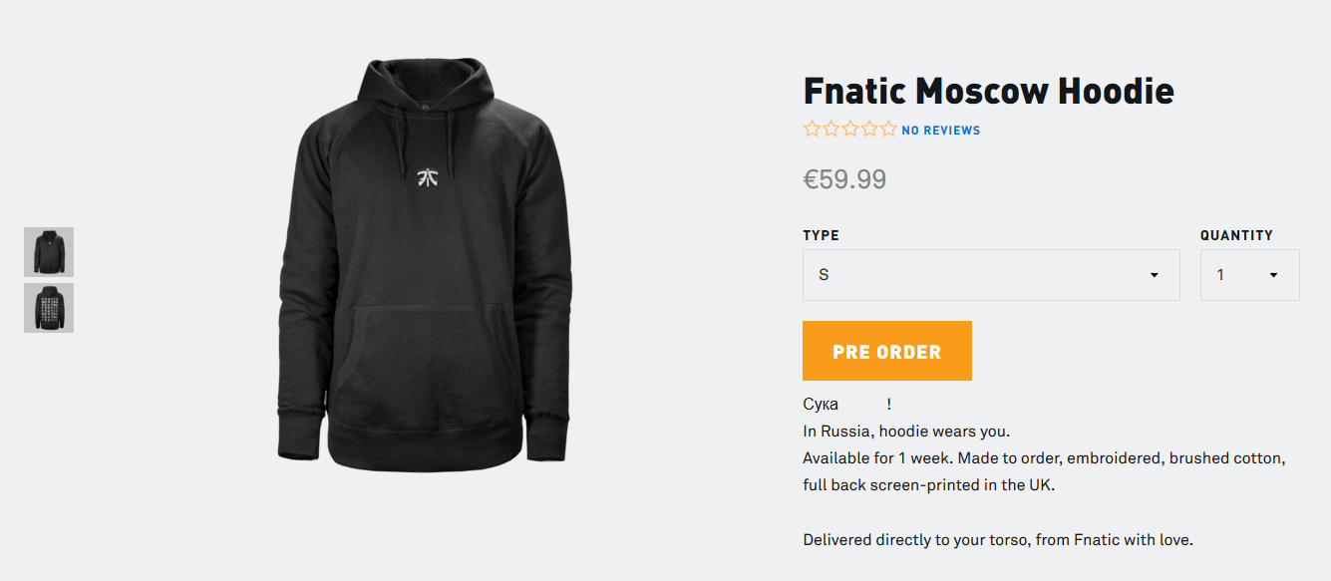The height and width of the screenshot is (581, 1331).
Task: Click the fourth rating star
Action: (x=869, y=129)
